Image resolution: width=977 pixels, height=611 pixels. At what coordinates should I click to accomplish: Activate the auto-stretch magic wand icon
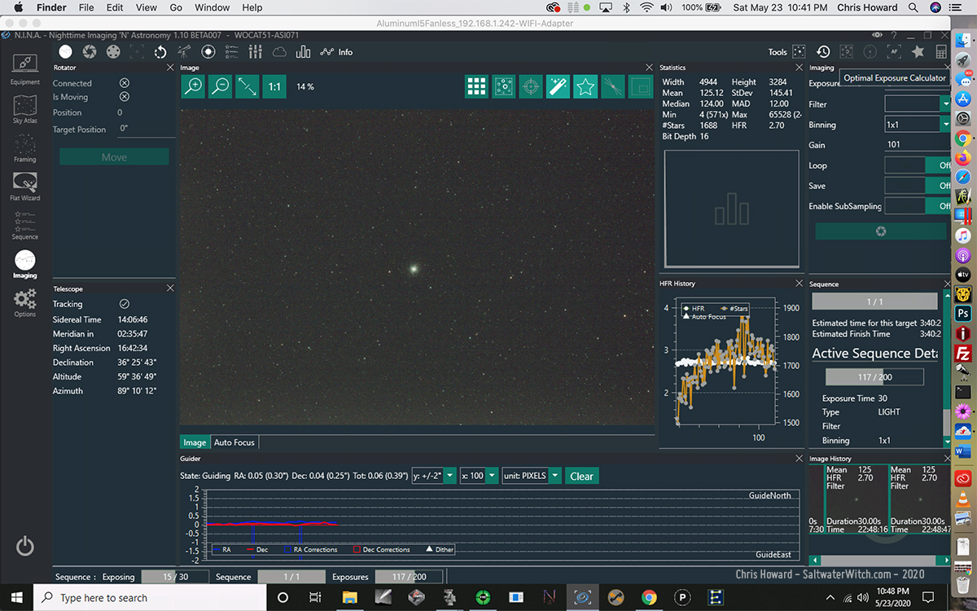point(558,86)
